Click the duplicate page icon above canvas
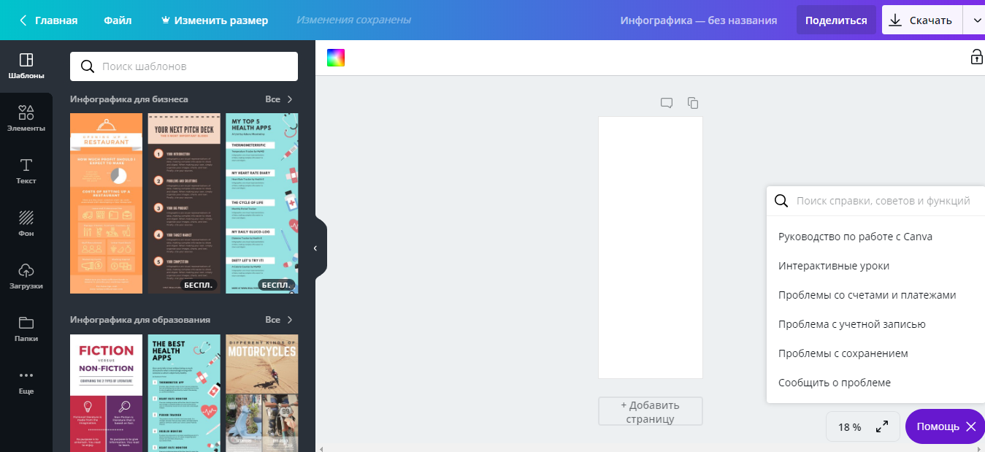 click(x=693, y=103)
